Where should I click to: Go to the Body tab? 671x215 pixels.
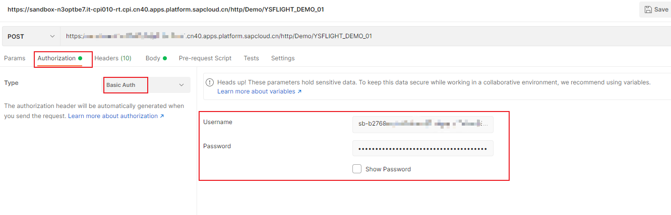click(x=153, y=58)
